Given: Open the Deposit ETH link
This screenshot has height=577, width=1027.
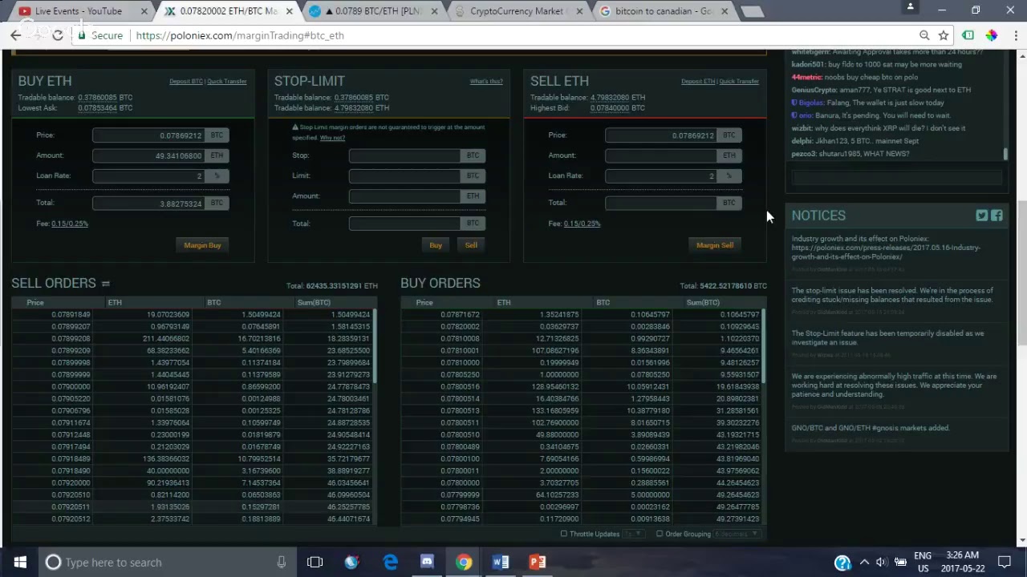Looking at the screenshot, I should pos(698,82).
